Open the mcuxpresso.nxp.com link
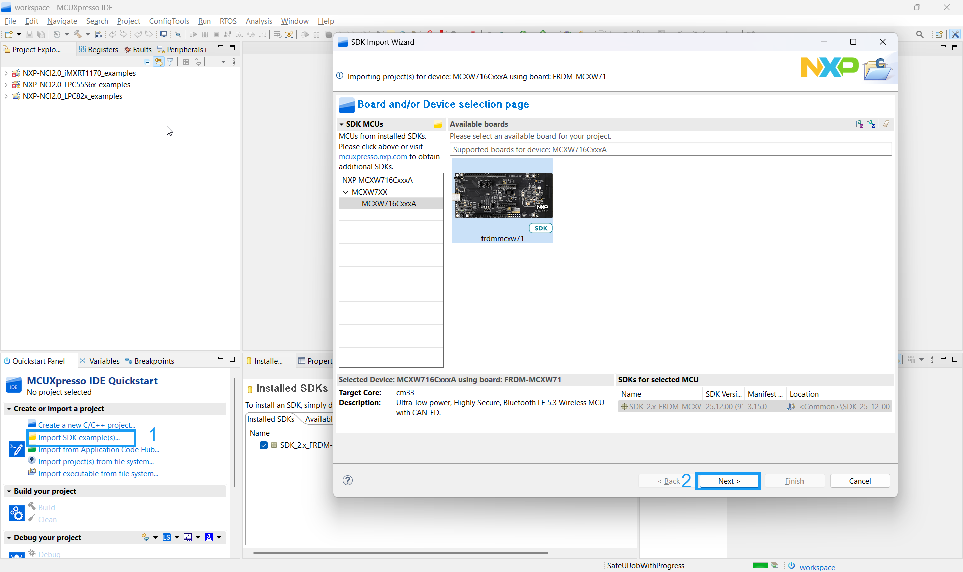Viewport: 963px width, 572px height. point(373,157)
